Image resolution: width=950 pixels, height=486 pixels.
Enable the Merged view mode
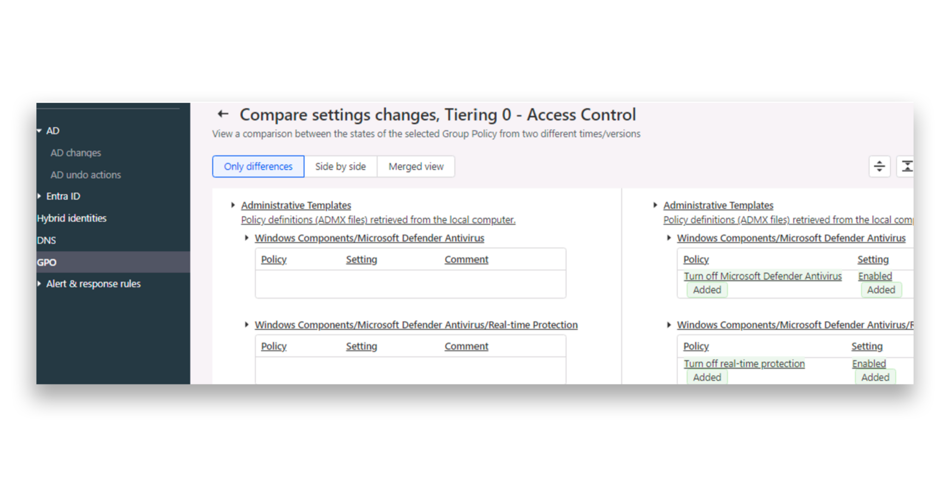pos(416,166)
